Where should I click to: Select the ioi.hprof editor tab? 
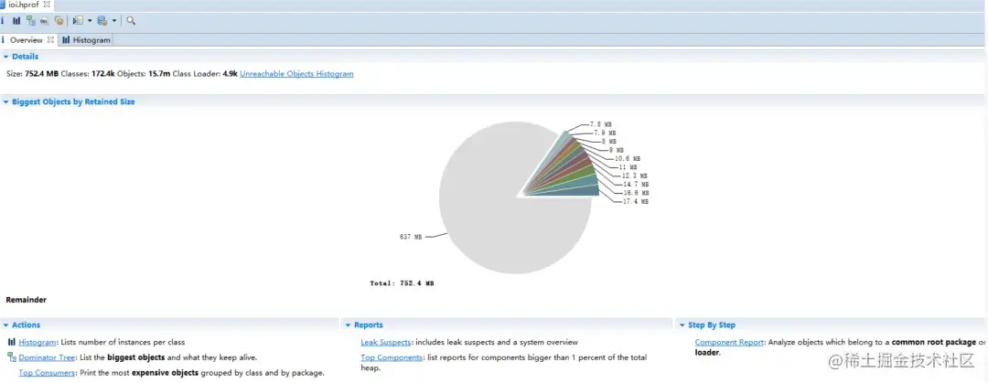pyautogui.click(x=23, y=5)
